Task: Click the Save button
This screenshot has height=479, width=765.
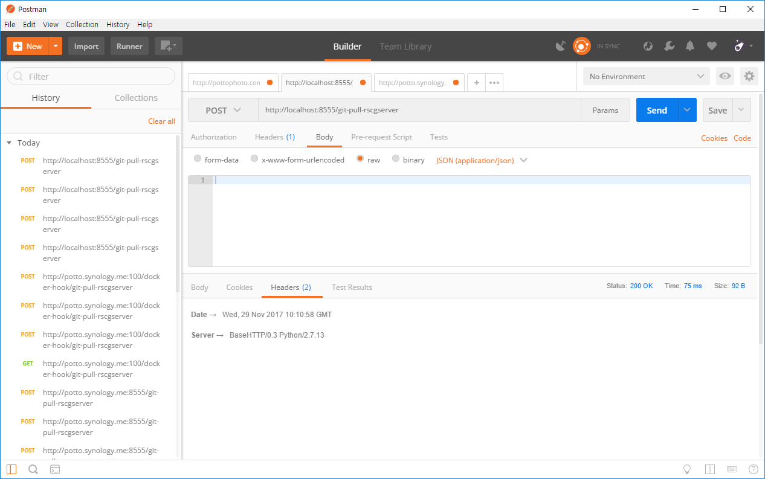Action: pos(717,110)
